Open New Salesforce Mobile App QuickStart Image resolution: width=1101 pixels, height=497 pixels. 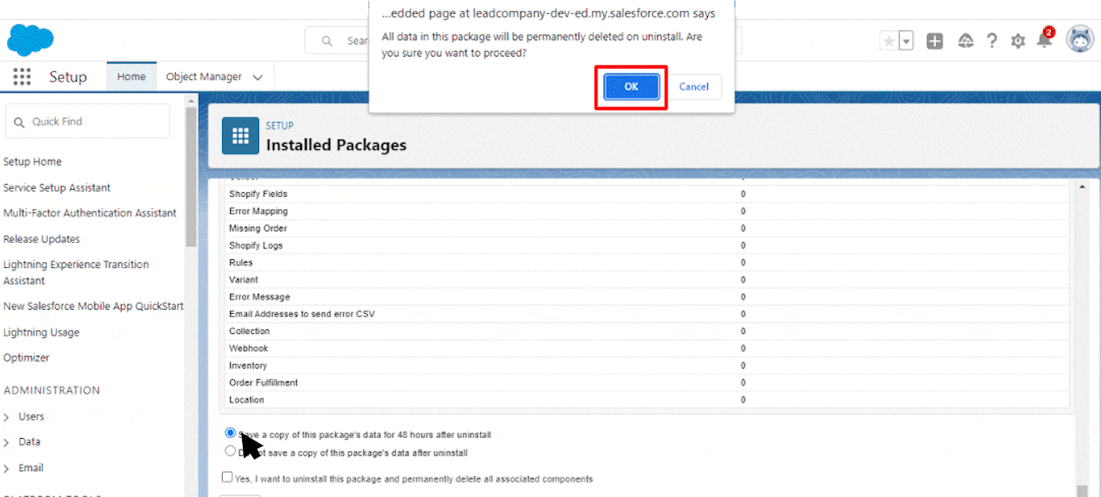pyautogui.click(x=94, y=307)
